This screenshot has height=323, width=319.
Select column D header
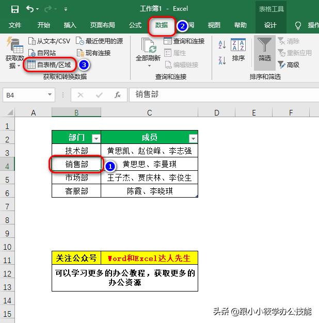pos(217,112)
